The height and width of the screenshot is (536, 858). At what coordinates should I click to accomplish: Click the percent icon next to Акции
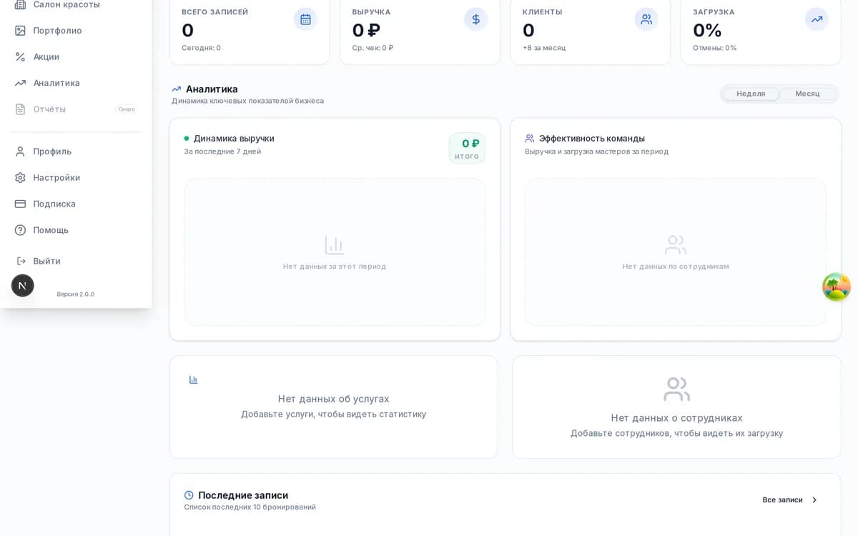tap(20, 56)
